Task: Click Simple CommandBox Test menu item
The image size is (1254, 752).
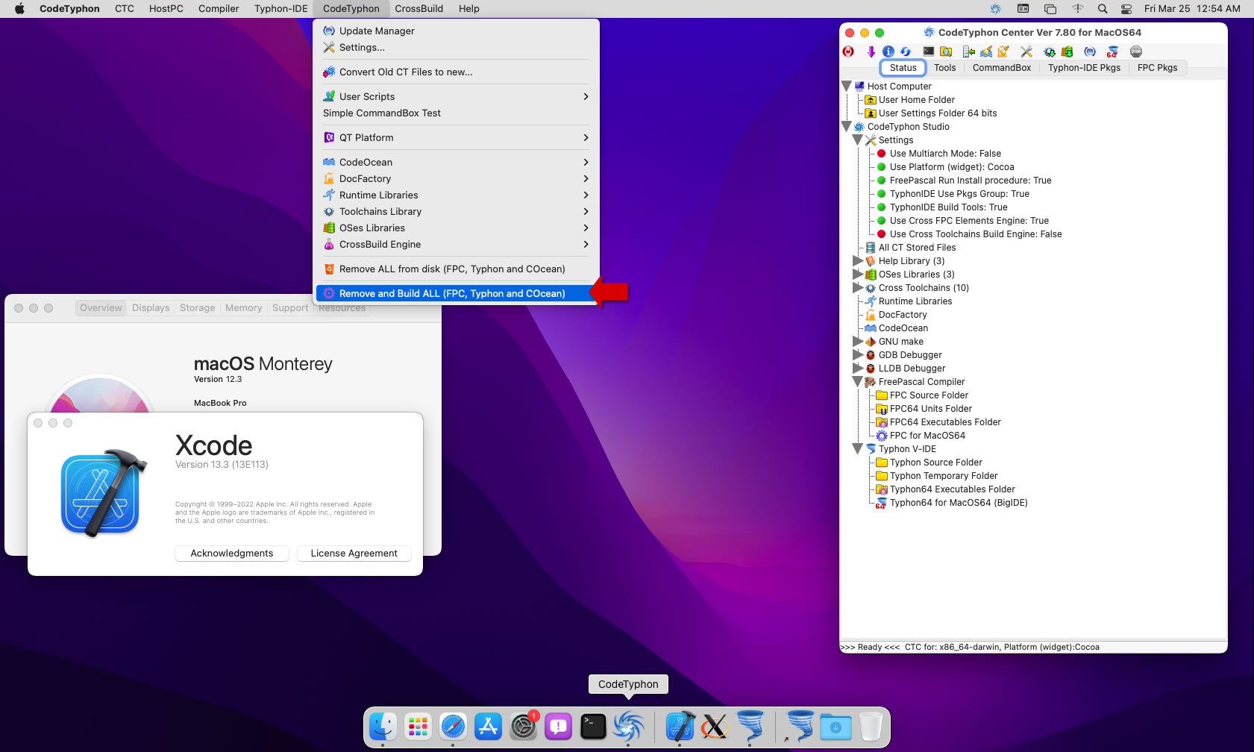Action: (456, 113)
